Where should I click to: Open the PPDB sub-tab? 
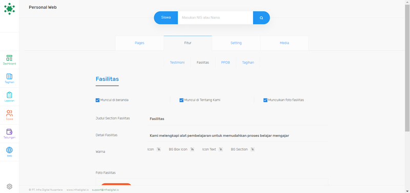point(225,62)
